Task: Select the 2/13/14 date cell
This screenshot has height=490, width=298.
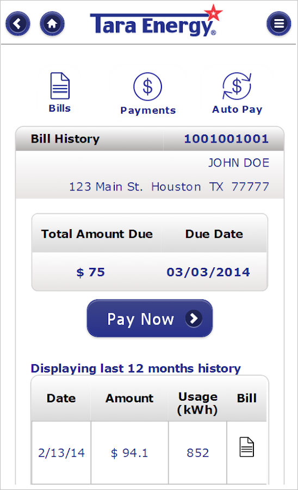Action: (x=61, y=453)
